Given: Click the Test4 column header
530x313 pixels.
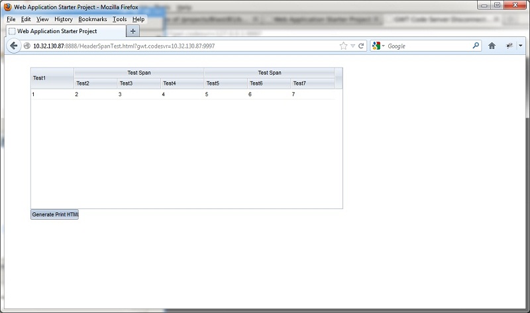Looking at the screenshot, I should pos(181,83).
